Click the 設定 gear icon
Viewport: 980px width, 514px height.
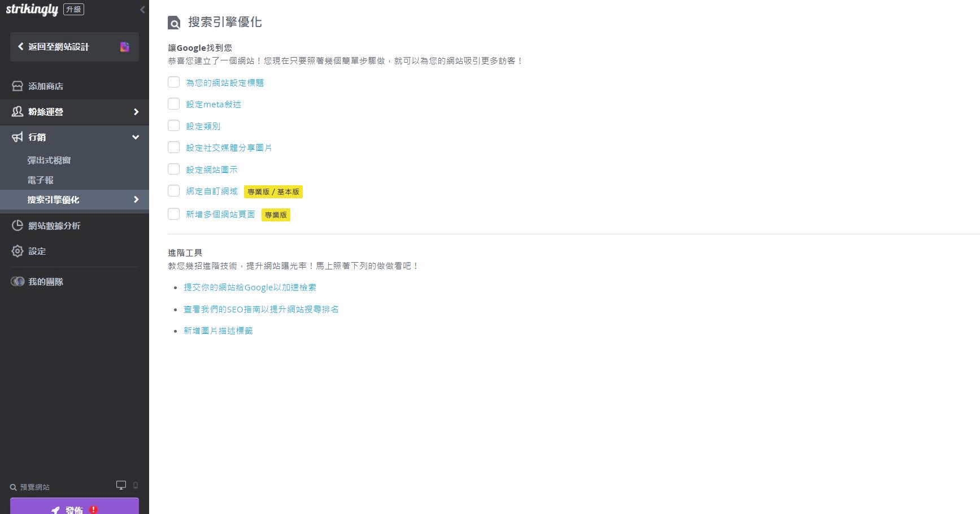point(16,251)
